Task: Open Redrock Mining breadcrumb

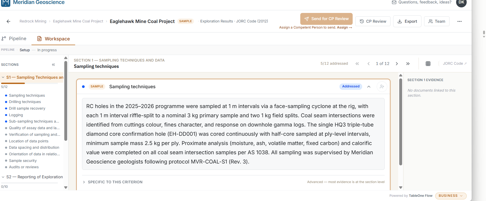Action: click(x=33, y=21)
